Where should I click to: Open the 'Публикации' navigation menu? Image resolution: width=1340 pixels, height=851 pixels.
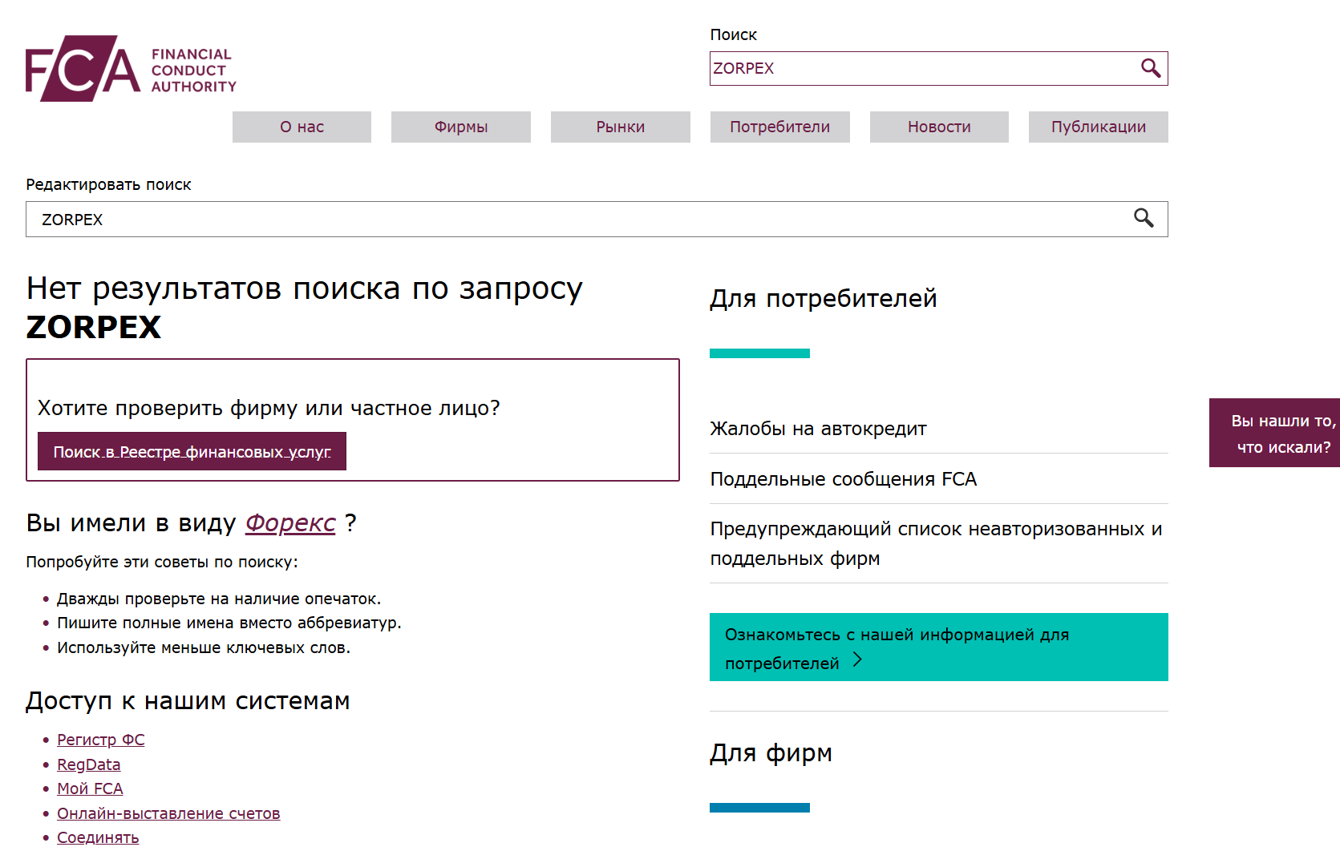pyautogui.click(x=1097, y=127)
